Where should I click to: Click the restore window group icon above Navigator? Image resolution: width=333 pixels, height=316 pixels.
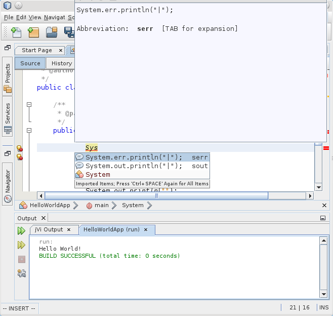coord(8,153)
